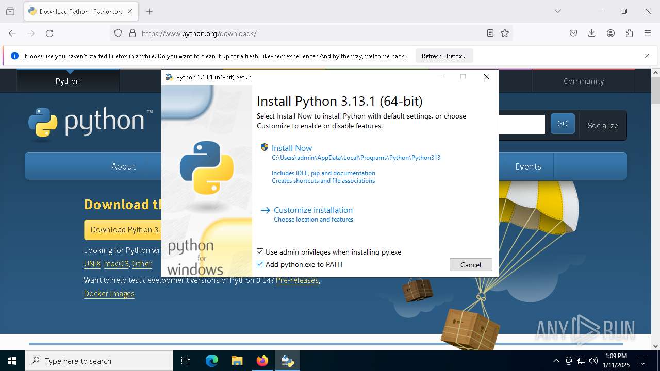Click the taskbar search box
The width and height of the screenshot is (660, 371).
[99, 361]
